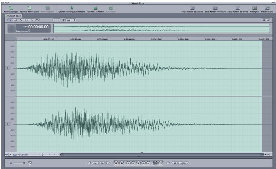Screen dimensions: 276x169
Task: Switch to the Whoosh 01.caf tab
Action: coord(14,16)
